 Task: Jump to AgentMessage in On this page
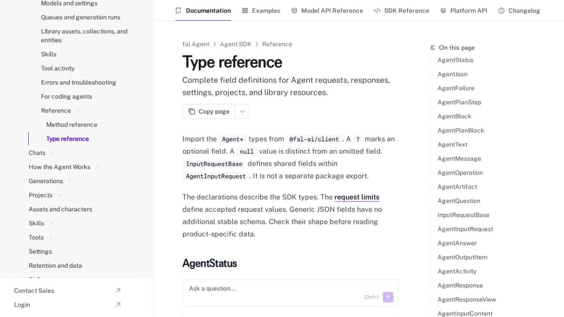click(x=459, y=159)
